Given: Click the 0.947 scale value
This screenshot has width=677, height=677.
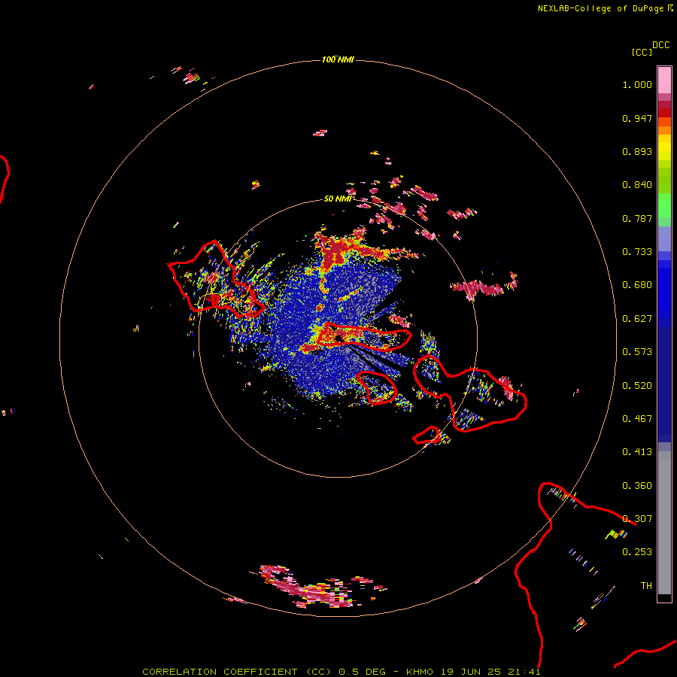Looking at the screenshot, I should tap(637, 118).
